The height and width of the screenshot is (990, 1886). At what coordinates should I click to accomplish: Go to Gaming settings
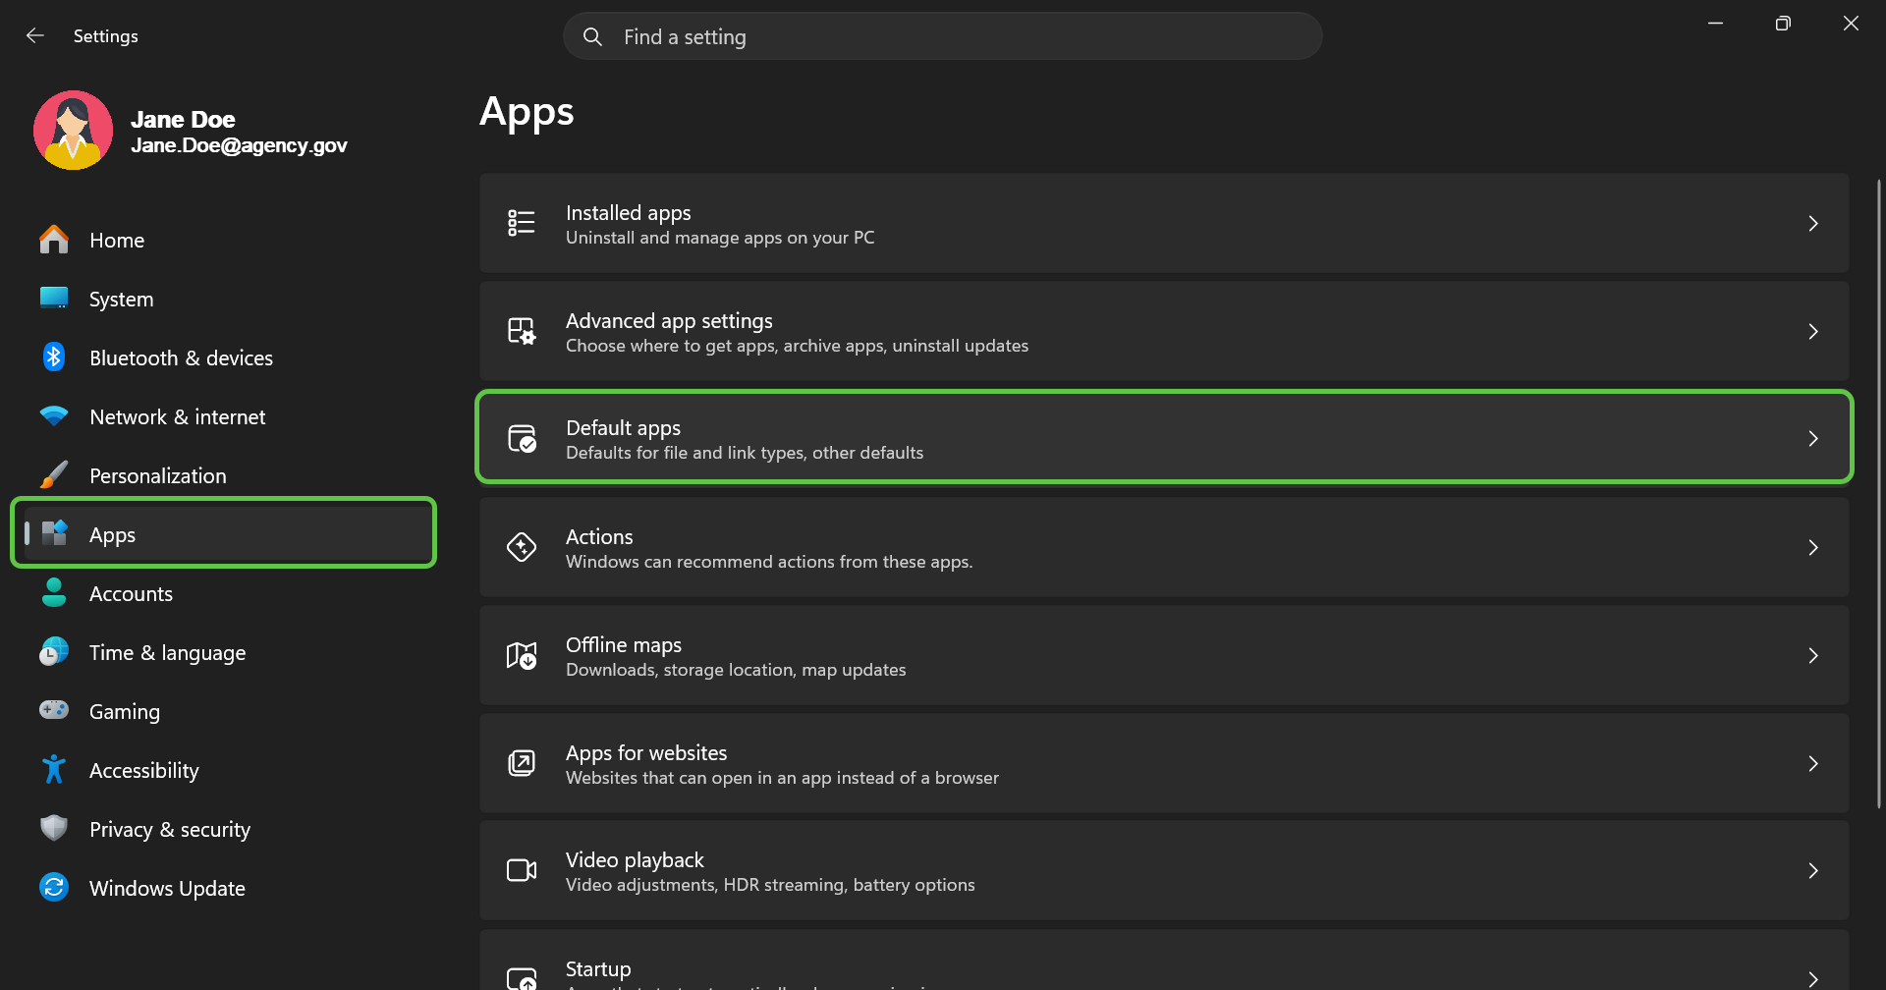(x=224, y=711)
